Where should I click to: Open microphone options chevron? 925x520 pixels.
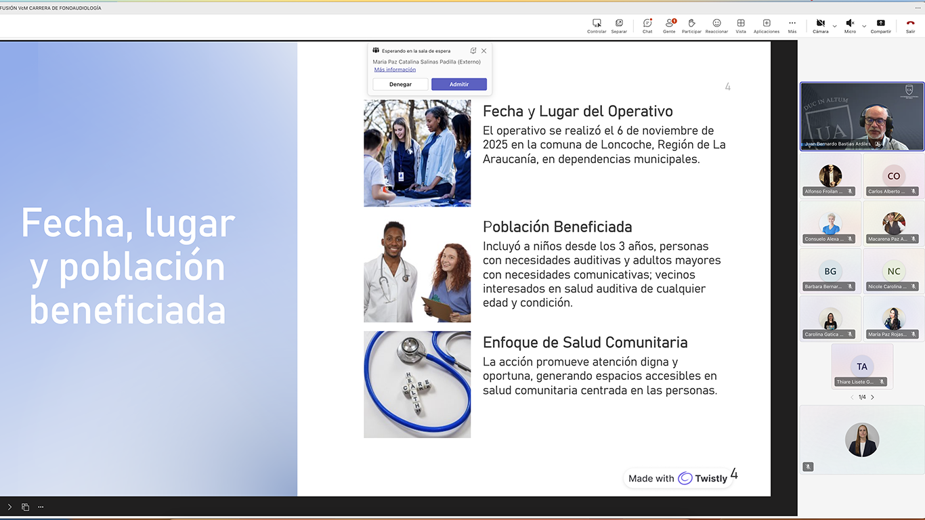point(865,26)
